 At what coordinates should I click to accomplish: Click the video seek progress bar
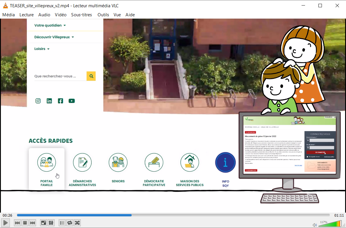tap(173, 215)
